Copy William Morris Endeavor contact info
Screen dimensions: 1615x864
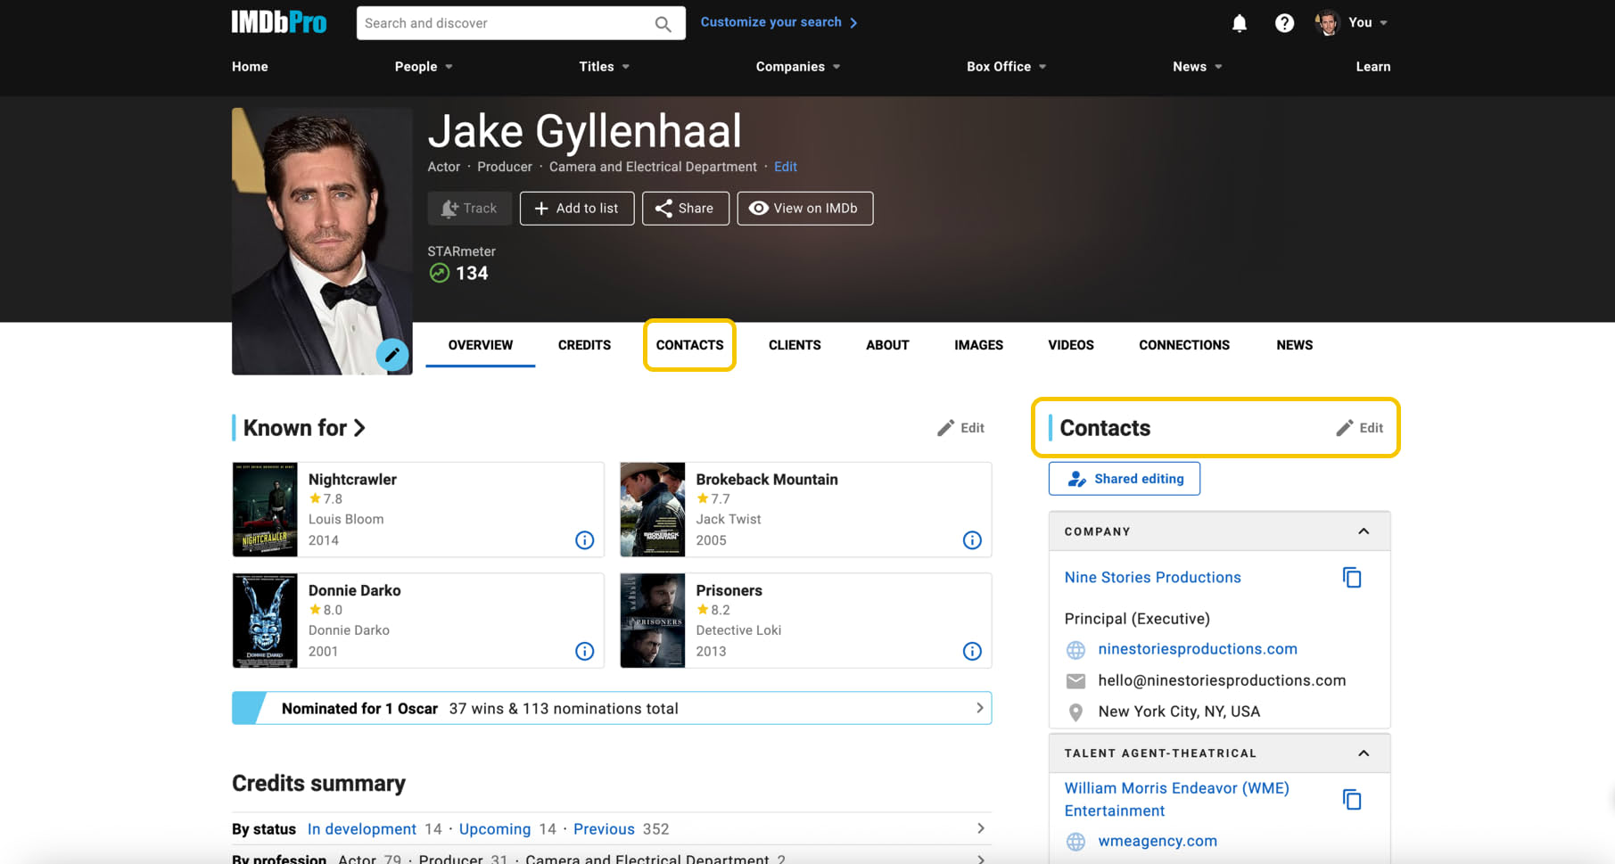[1351, 800]
